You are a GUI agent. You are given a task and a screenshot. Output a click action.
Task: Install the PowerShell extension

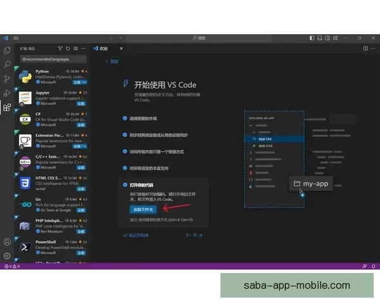tap(81, 253)
